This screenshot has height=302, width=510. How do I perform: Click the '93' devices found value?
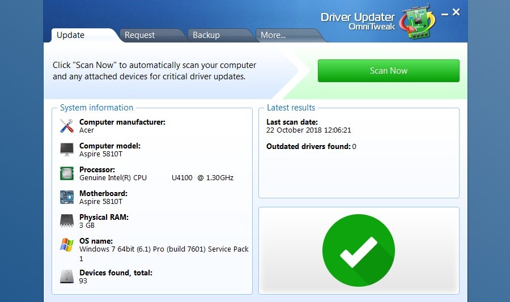[x=83, y=281]
